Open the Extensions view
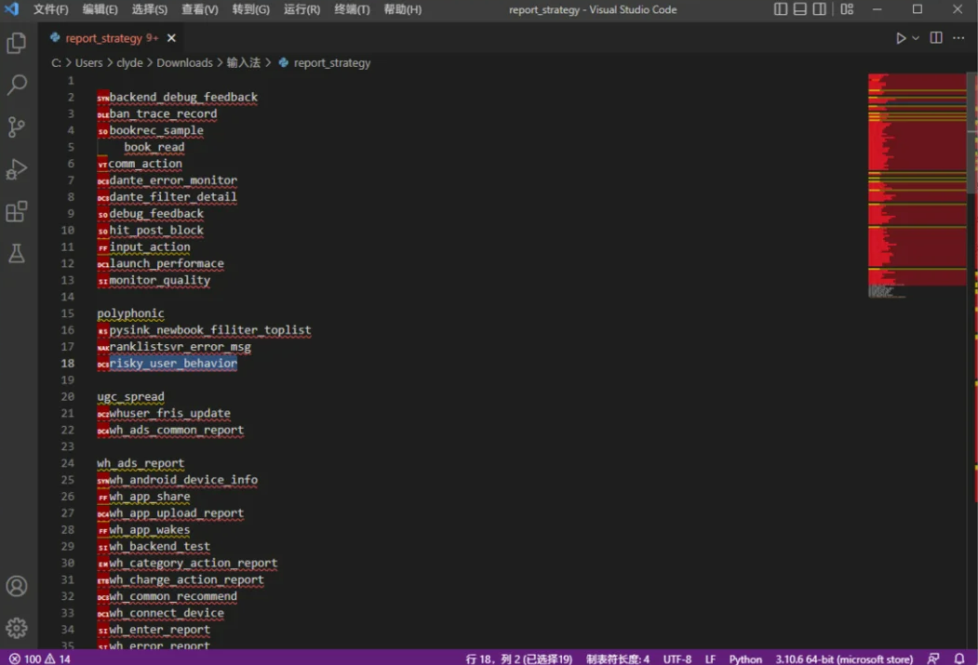Screen dimensions: 978x665 point(17,211)
